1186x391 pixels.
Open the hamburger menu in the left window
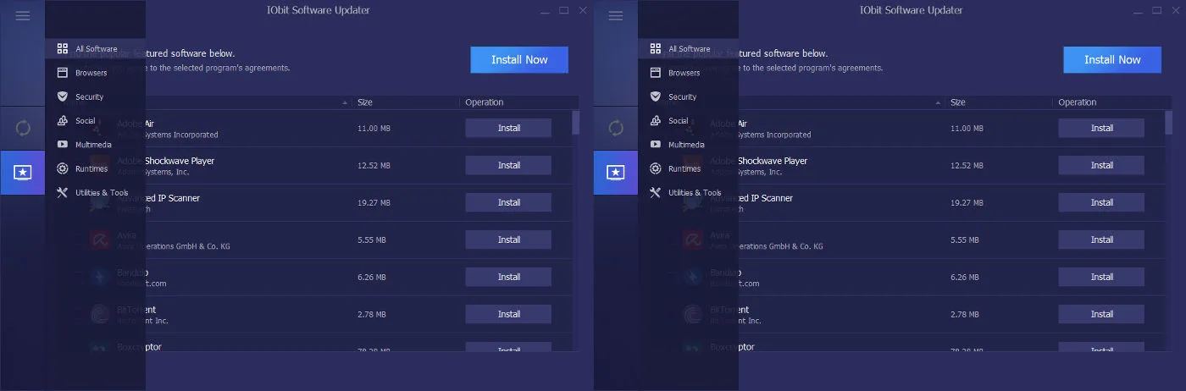[23, 16]
